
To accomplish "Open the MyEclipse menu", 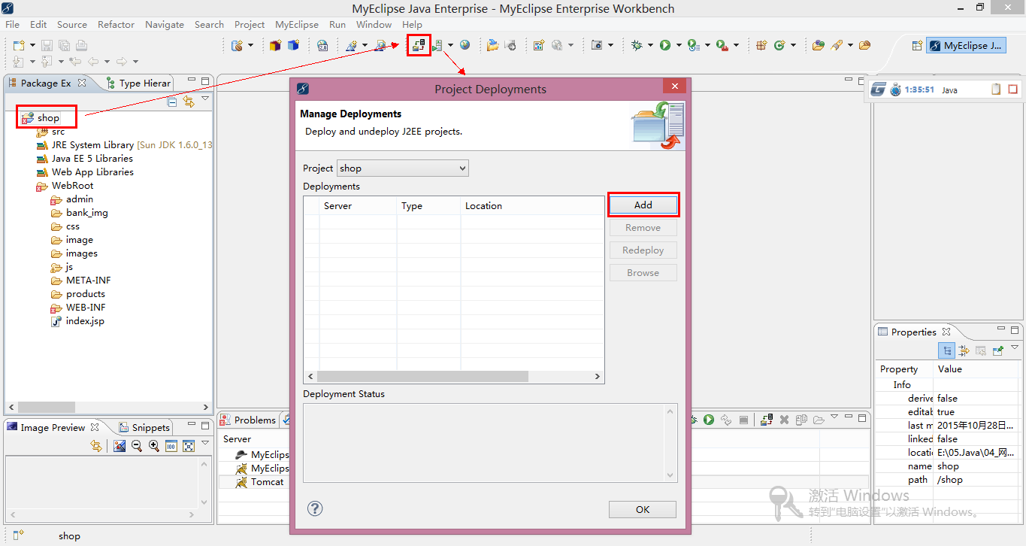I will [x=297, y=24].
